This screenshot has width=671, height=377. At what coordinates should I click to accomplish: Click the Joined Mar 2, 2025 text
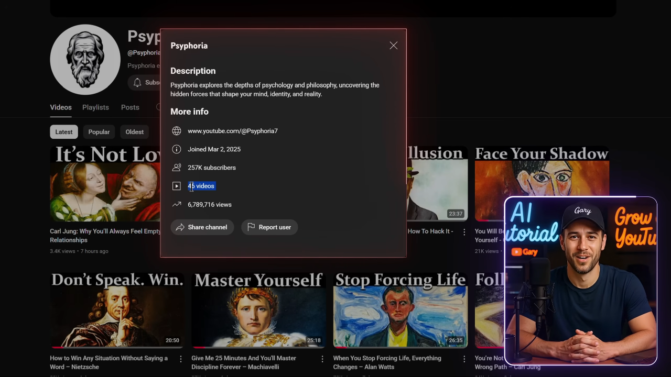click(214, 149)
